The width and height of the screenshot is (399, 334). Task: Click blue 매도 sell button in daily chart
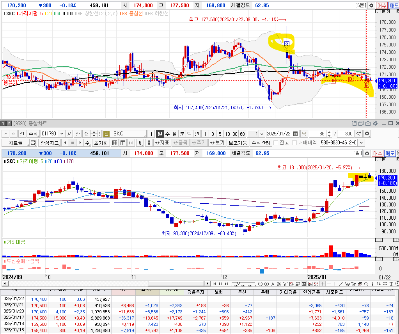(x=390, y=153)
